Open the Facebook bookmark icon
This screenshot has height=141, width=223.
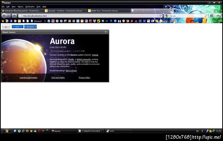[x=11, y=21]
